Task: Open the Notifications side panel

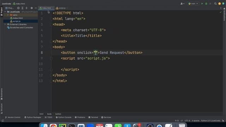Action: tap(224, 14)
